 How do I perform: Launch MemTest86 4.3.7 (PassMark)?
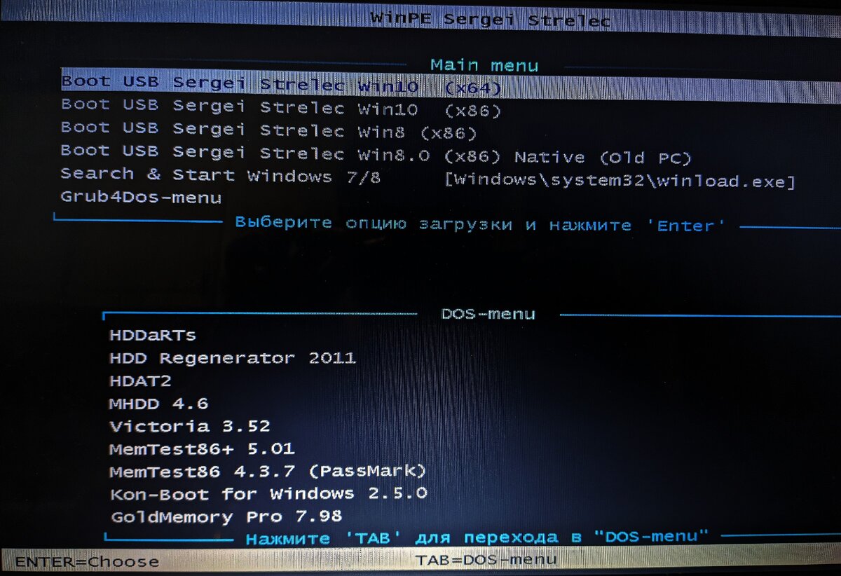click(x=268, y=471)
